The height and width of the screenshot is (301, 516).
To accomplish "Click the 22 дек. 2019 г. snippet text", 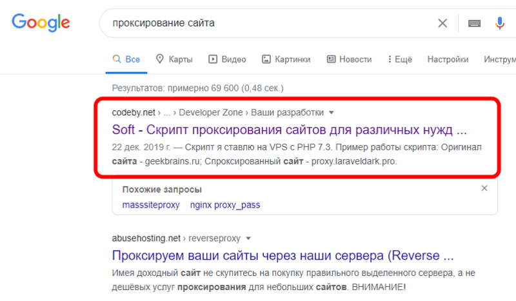I will point(141,147).
